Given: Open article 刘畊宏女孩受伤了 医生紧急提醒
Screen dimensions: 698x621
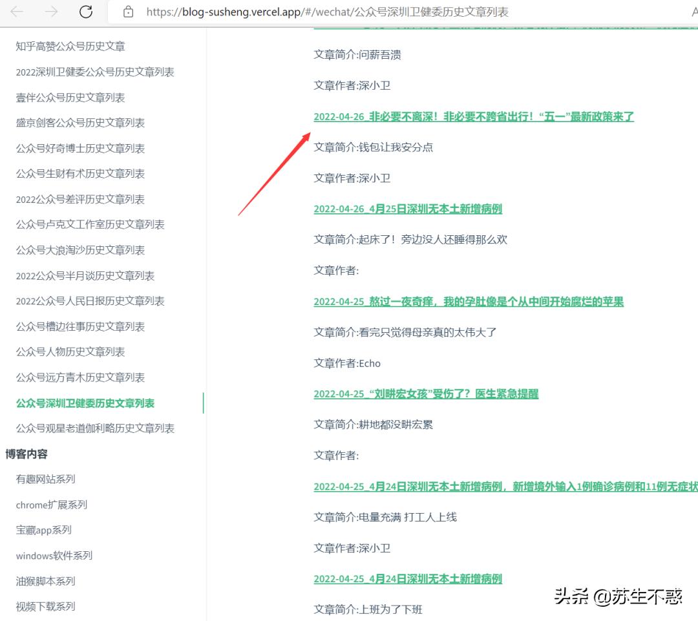Looking at the screenshot, I should click(x=426, y=394).
